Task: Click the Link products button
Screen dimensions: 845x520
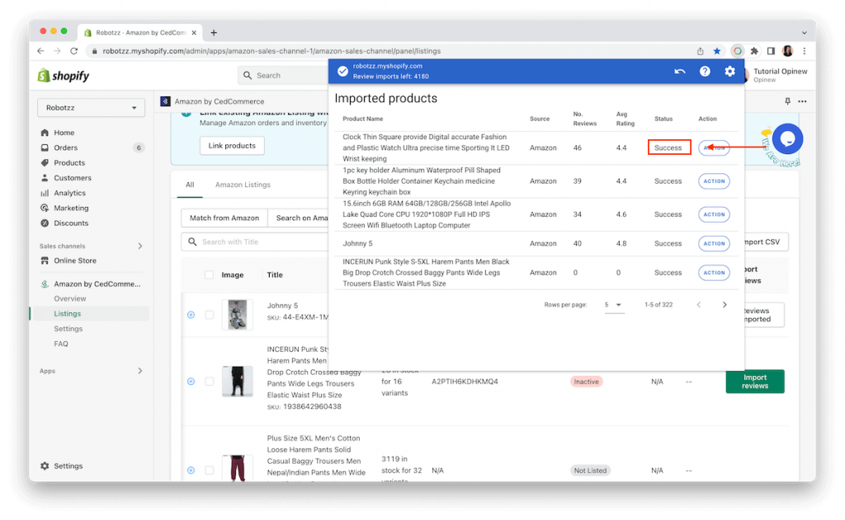Action: tap(232, 146)
